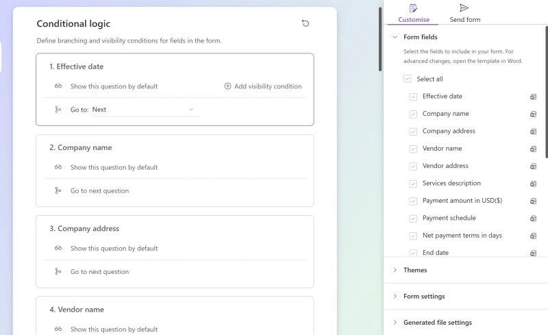
Task: Click the glasses icon in Company name card
Action: click(x=58, y=167)
